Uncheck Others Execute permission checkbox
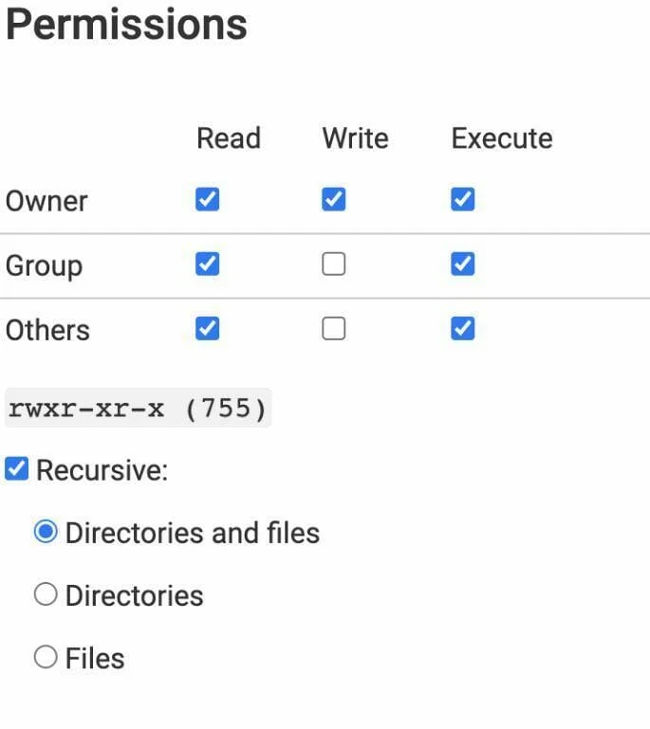 click(x=462, y=329)
